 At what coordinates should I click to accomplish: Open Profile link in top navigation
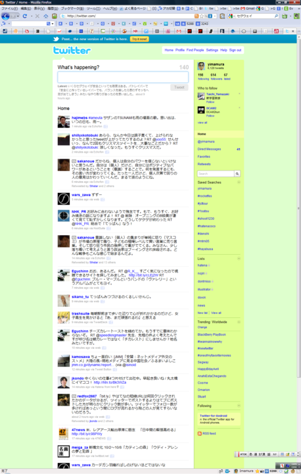pyautogui.click(x=180, y=50)
